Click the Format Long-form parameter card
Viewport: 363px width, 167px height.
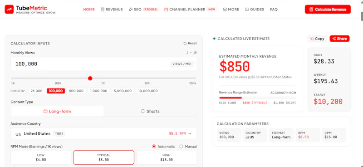tap(281, 135)
